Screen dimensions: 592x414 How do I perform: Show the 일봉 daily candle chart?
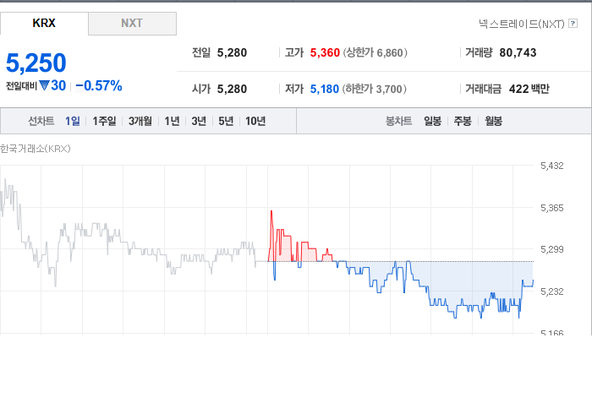(432, 121)
